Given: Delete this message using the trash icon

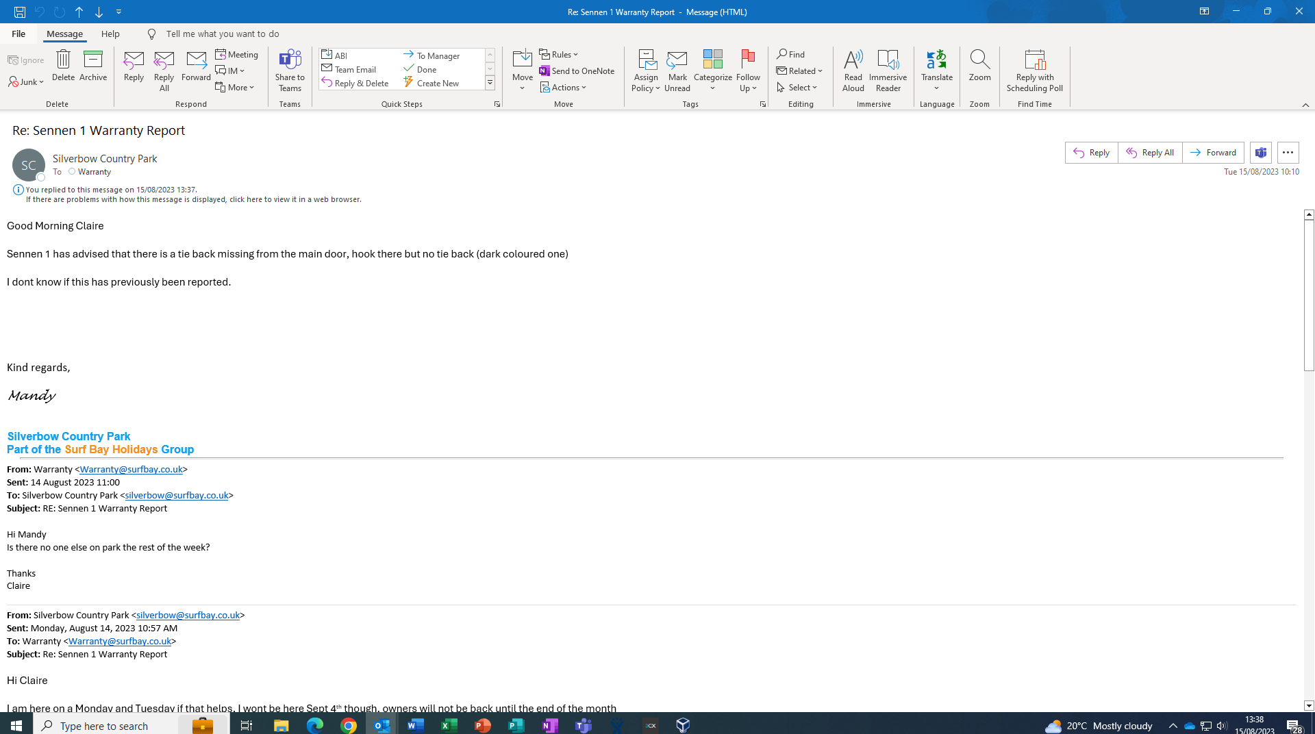Looking at the screenshot, I should coord(63,66).
